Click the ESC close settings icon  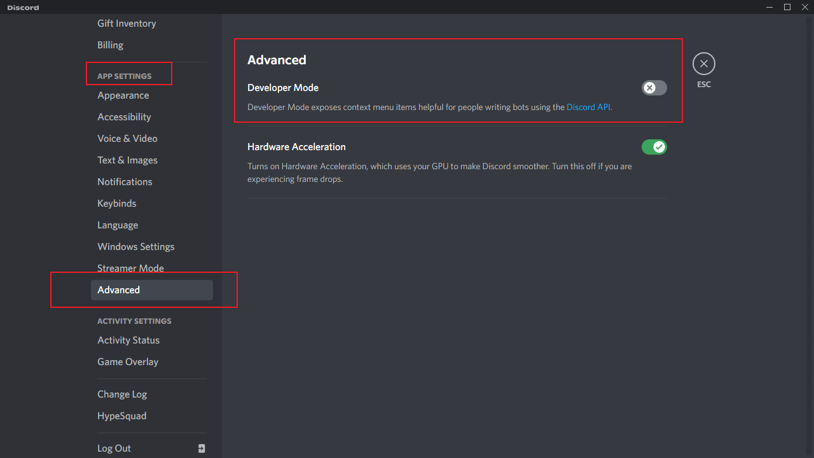click(703, 64)
